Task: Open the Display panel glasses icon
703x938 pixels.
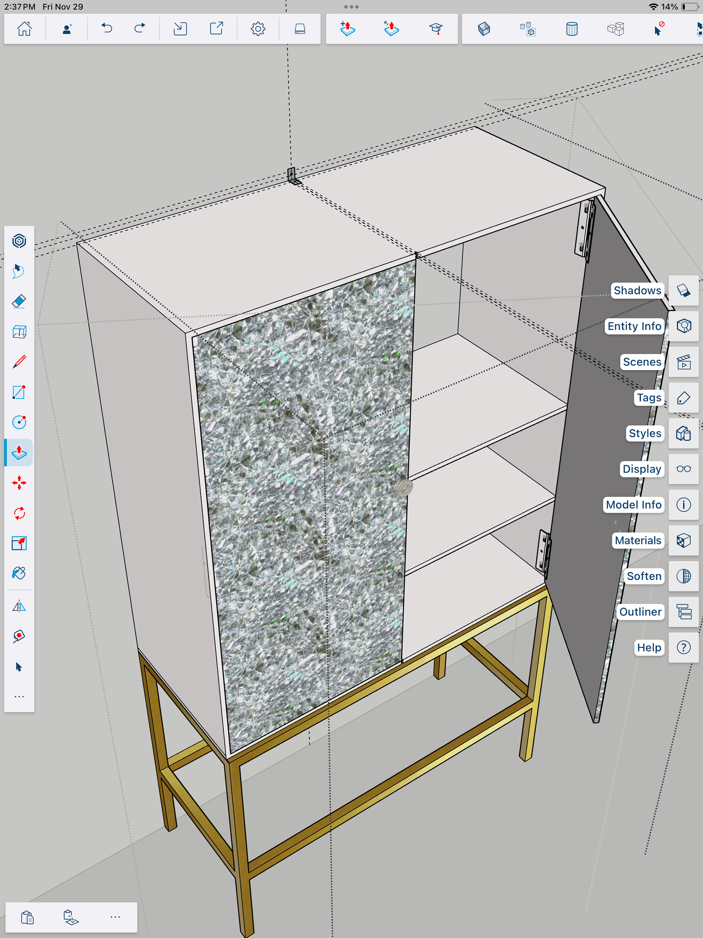Action: coord(683,469)
